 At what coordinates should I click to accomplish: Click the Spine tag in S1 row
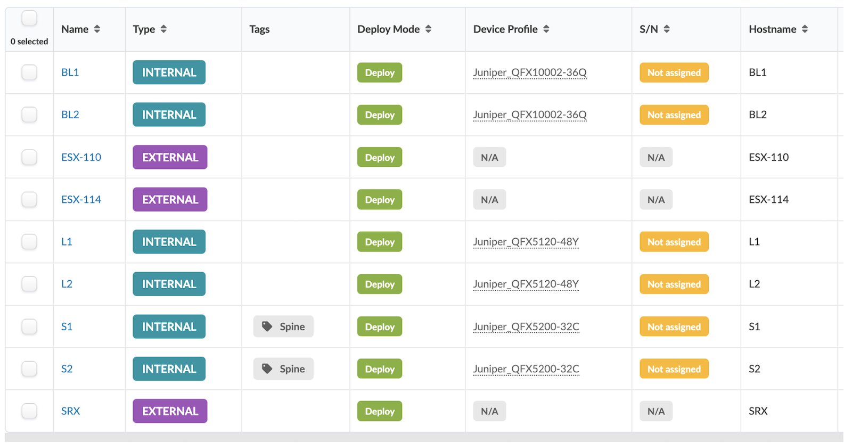tap(283, 327)
